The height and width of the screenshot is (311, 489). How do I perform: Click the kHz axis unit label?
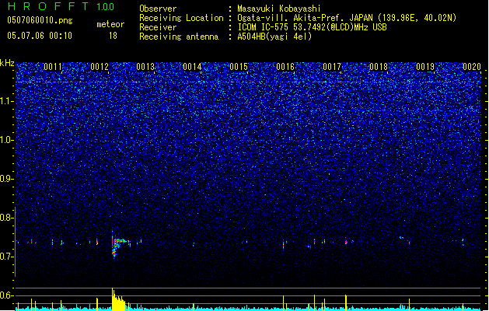coord(7,63)
